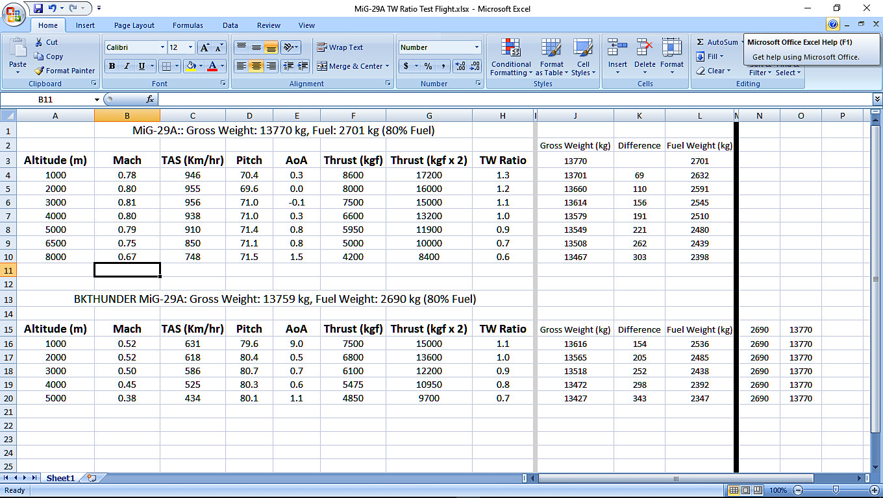Toggle Italic formatting

tap(127, 66)
